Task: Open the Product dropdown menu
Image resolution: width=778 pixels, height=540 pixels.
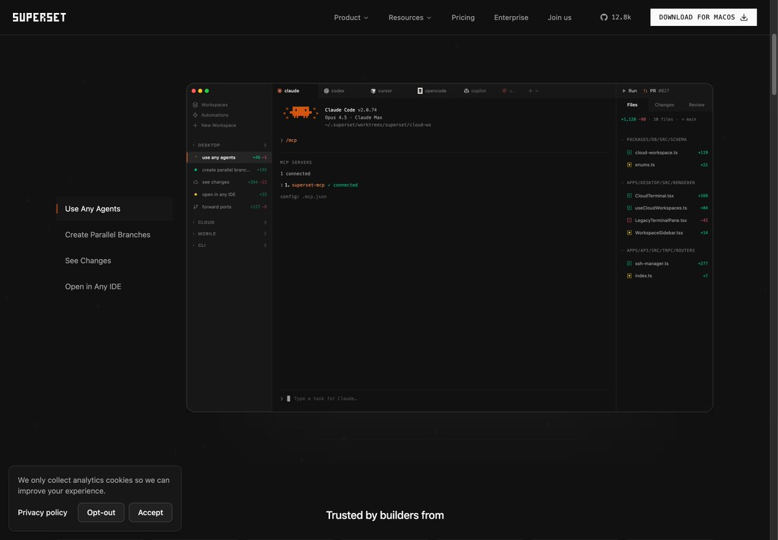Action: (x=351, y=18)
